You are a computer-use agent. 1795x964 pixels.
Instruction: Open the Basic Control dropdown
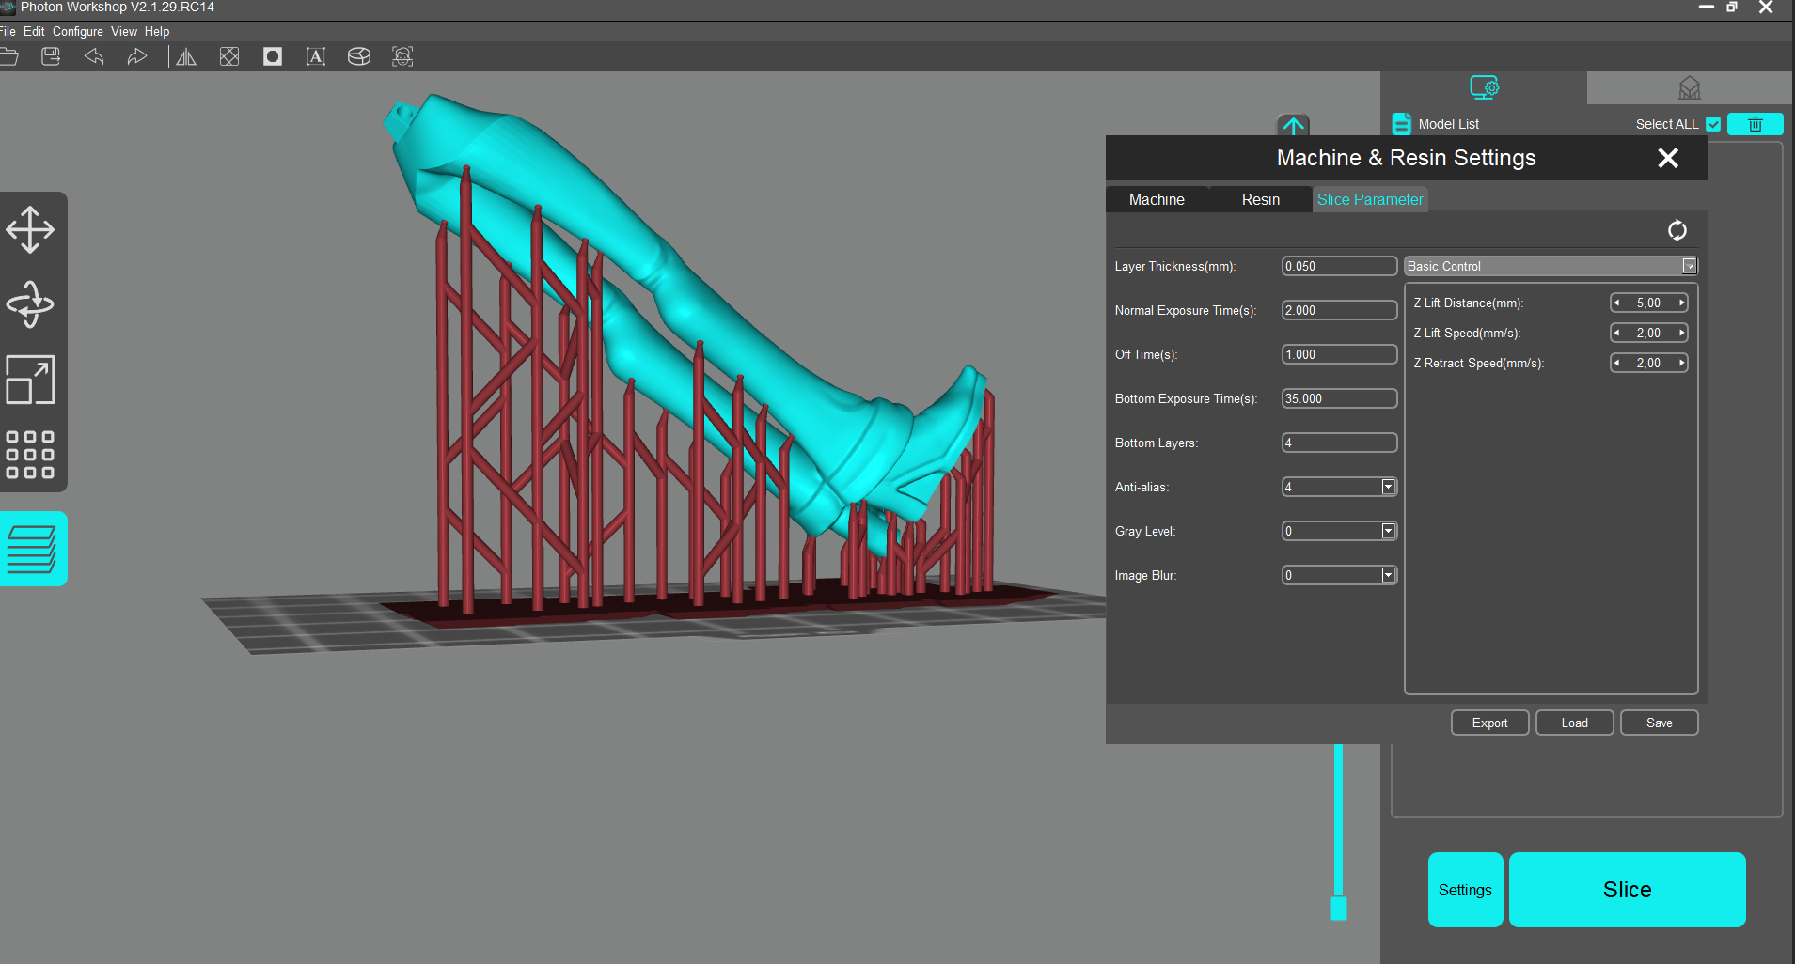[x=1689, y=266]
